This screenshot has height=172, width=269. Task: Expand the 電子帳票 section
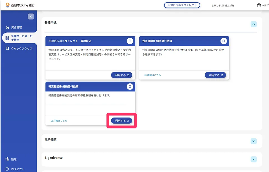point(254,141)
